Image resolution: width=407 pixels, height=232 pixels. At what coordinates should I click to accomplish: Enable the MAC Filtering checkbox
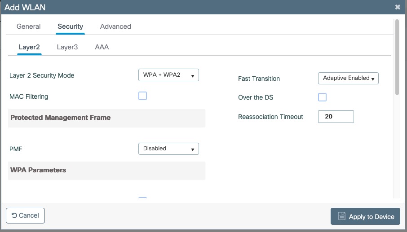[142, 96]
